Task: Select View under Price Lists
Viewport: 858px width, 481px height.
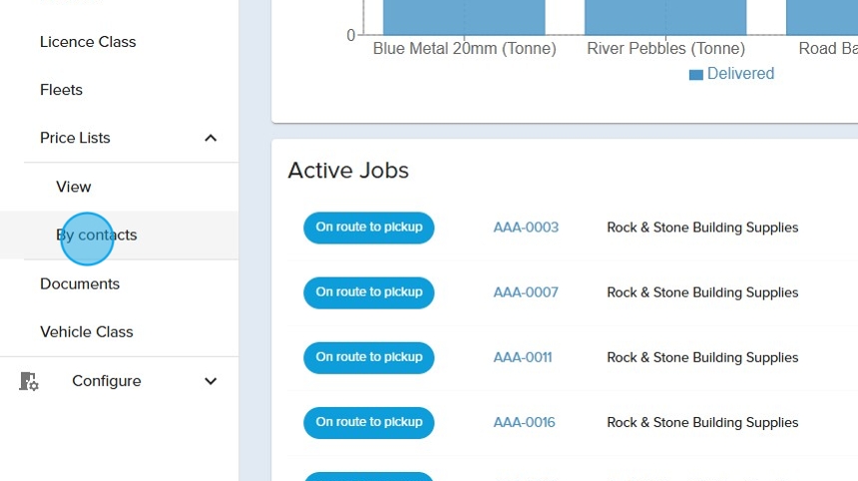Action: coord(74,187)
